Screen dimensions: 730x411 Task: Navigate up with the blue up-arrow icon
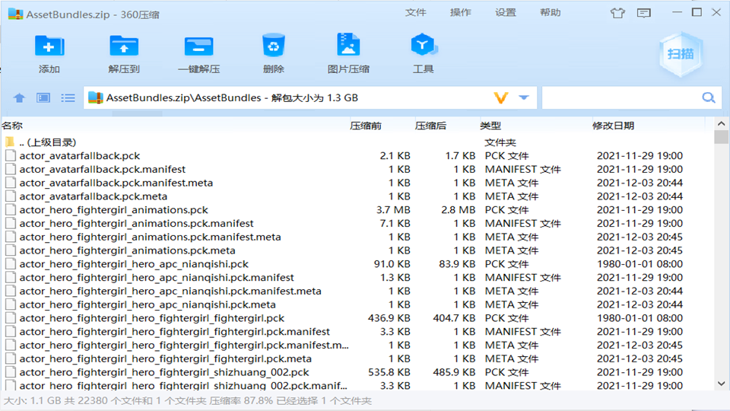(x=20, y=98)
